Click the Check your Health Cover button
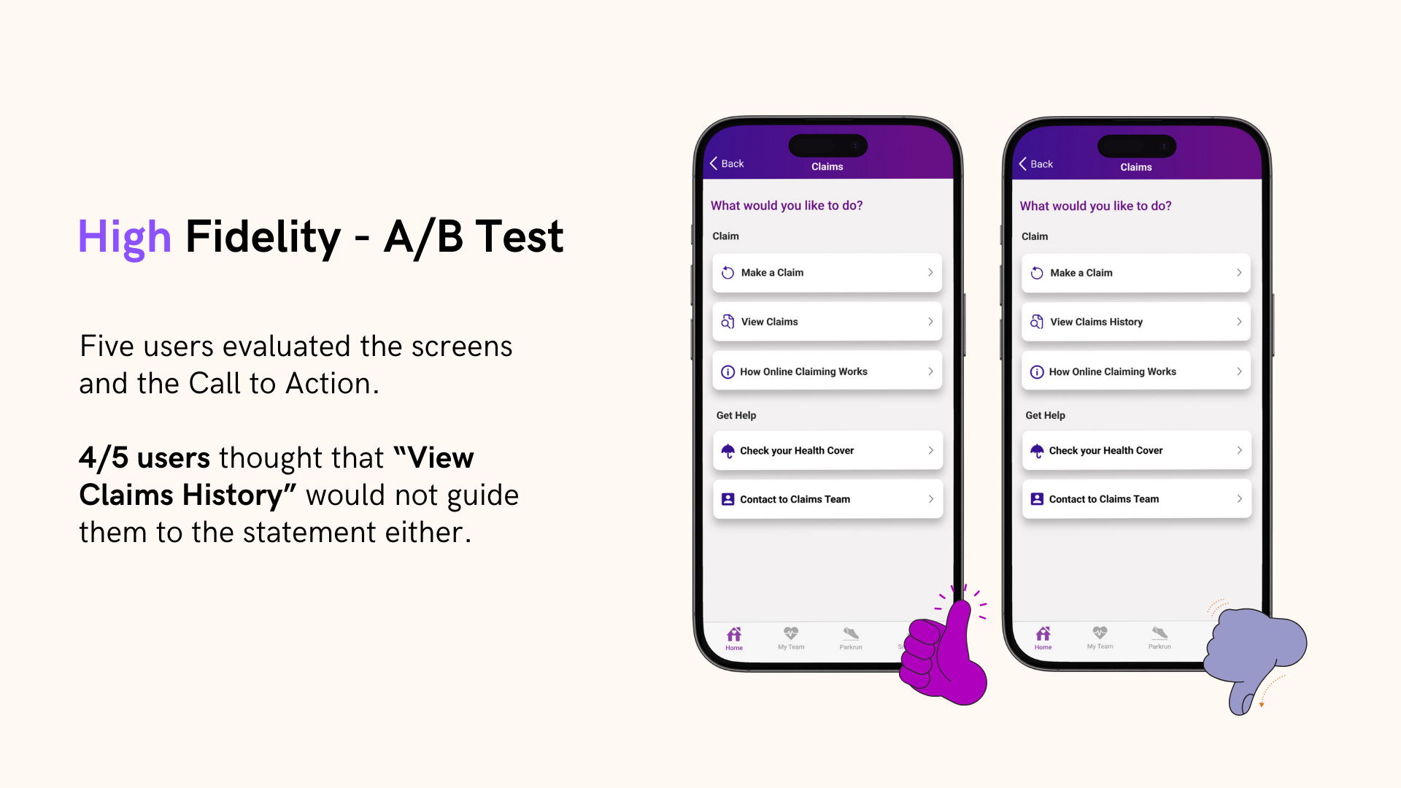 pos(825,450)
